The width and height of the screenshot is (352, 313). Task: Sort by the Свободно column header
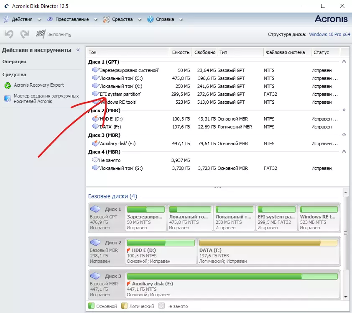tap(204, 52)
